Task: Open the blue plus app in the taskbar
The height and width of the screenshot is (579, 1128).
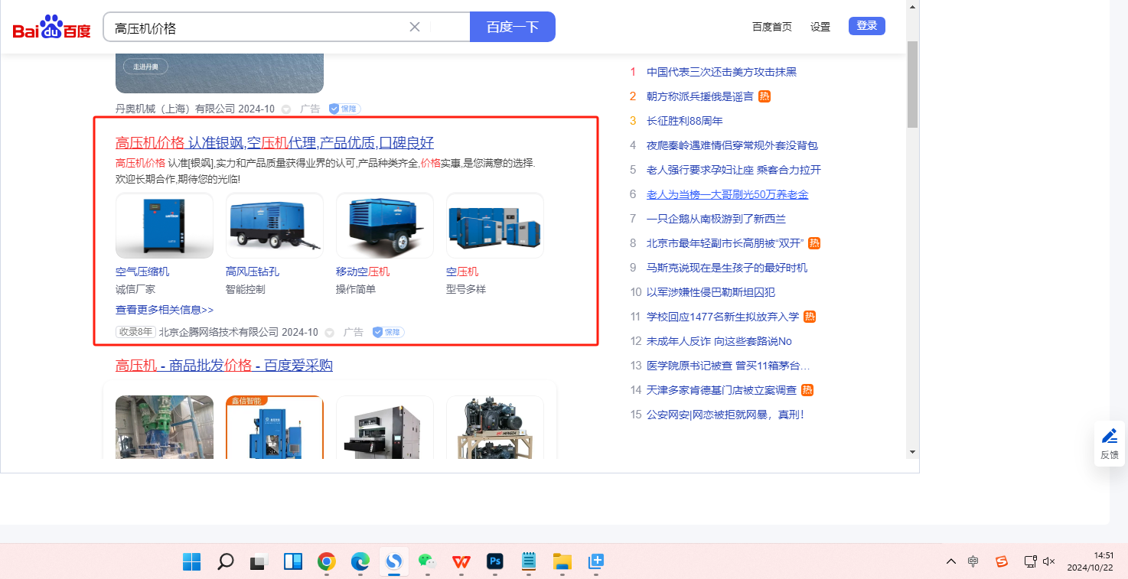Action: pyautogui.click(x=596, y=562)
